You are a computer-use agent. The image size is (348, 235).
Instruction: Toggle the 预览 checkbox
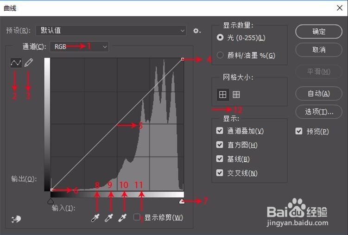click(x=299, y=131)
